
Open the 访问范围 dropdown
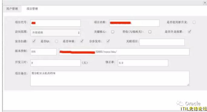click(x=55, y=33)
